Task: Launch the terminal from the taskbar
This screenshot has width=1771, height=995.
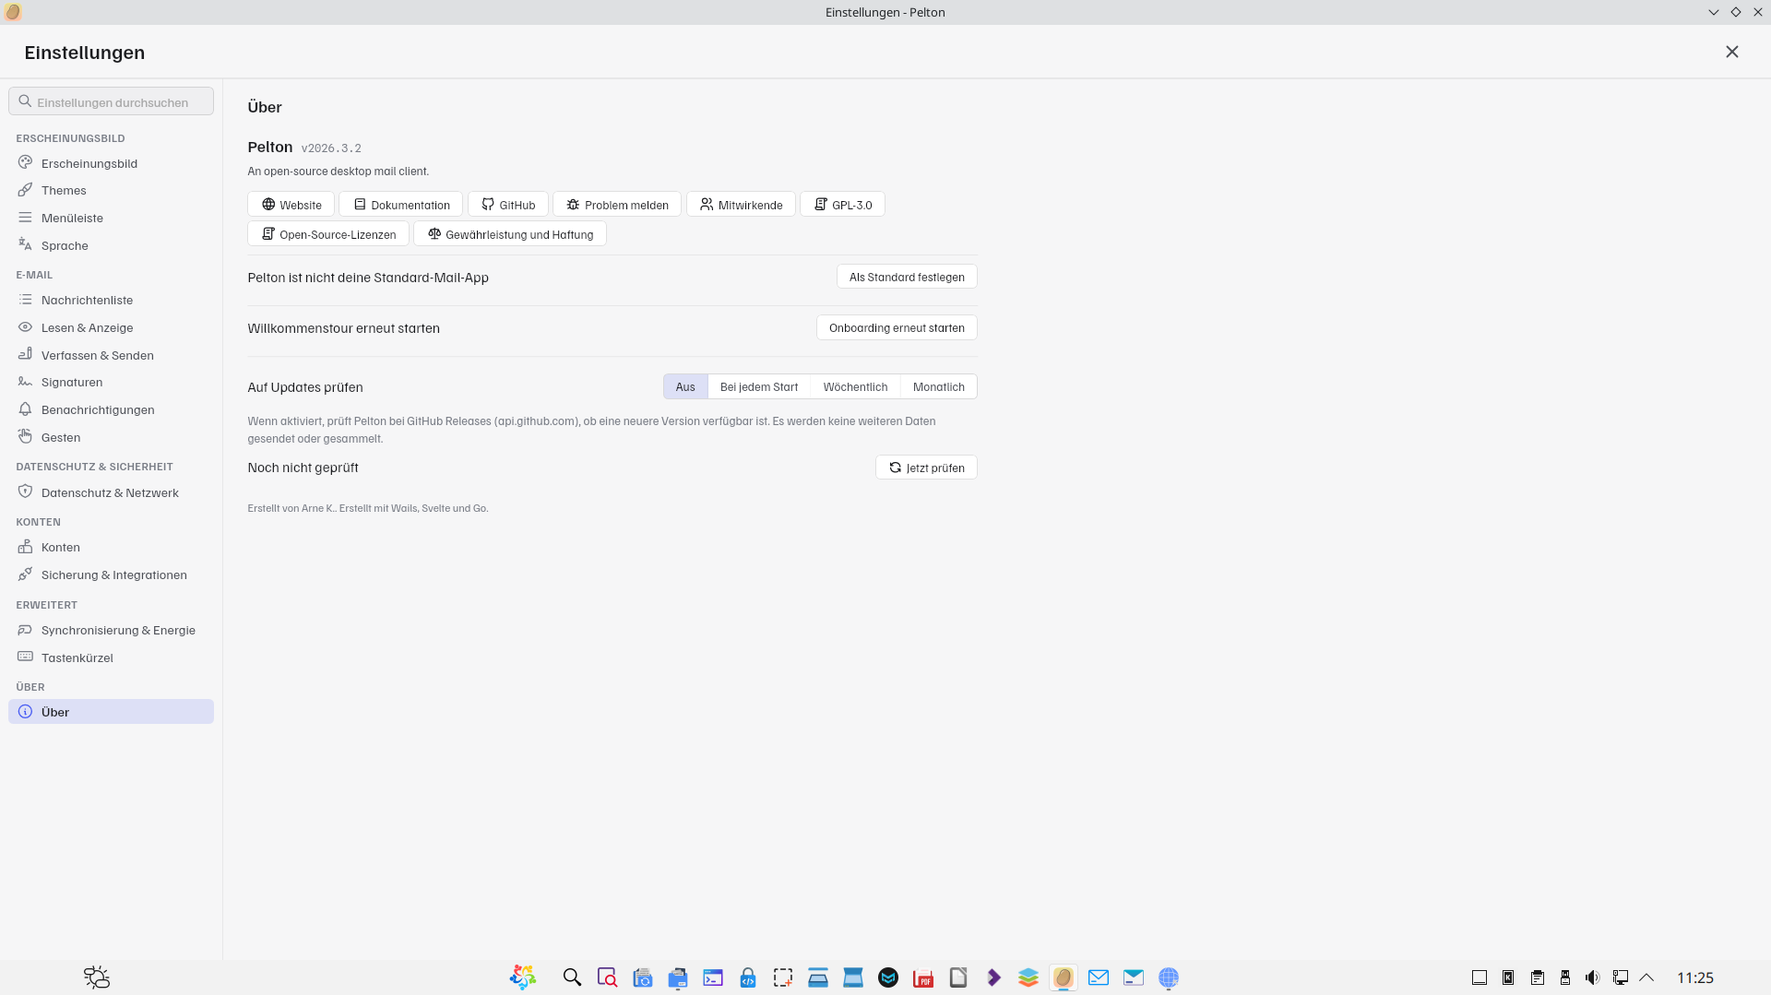Action: tap(713, 977)
